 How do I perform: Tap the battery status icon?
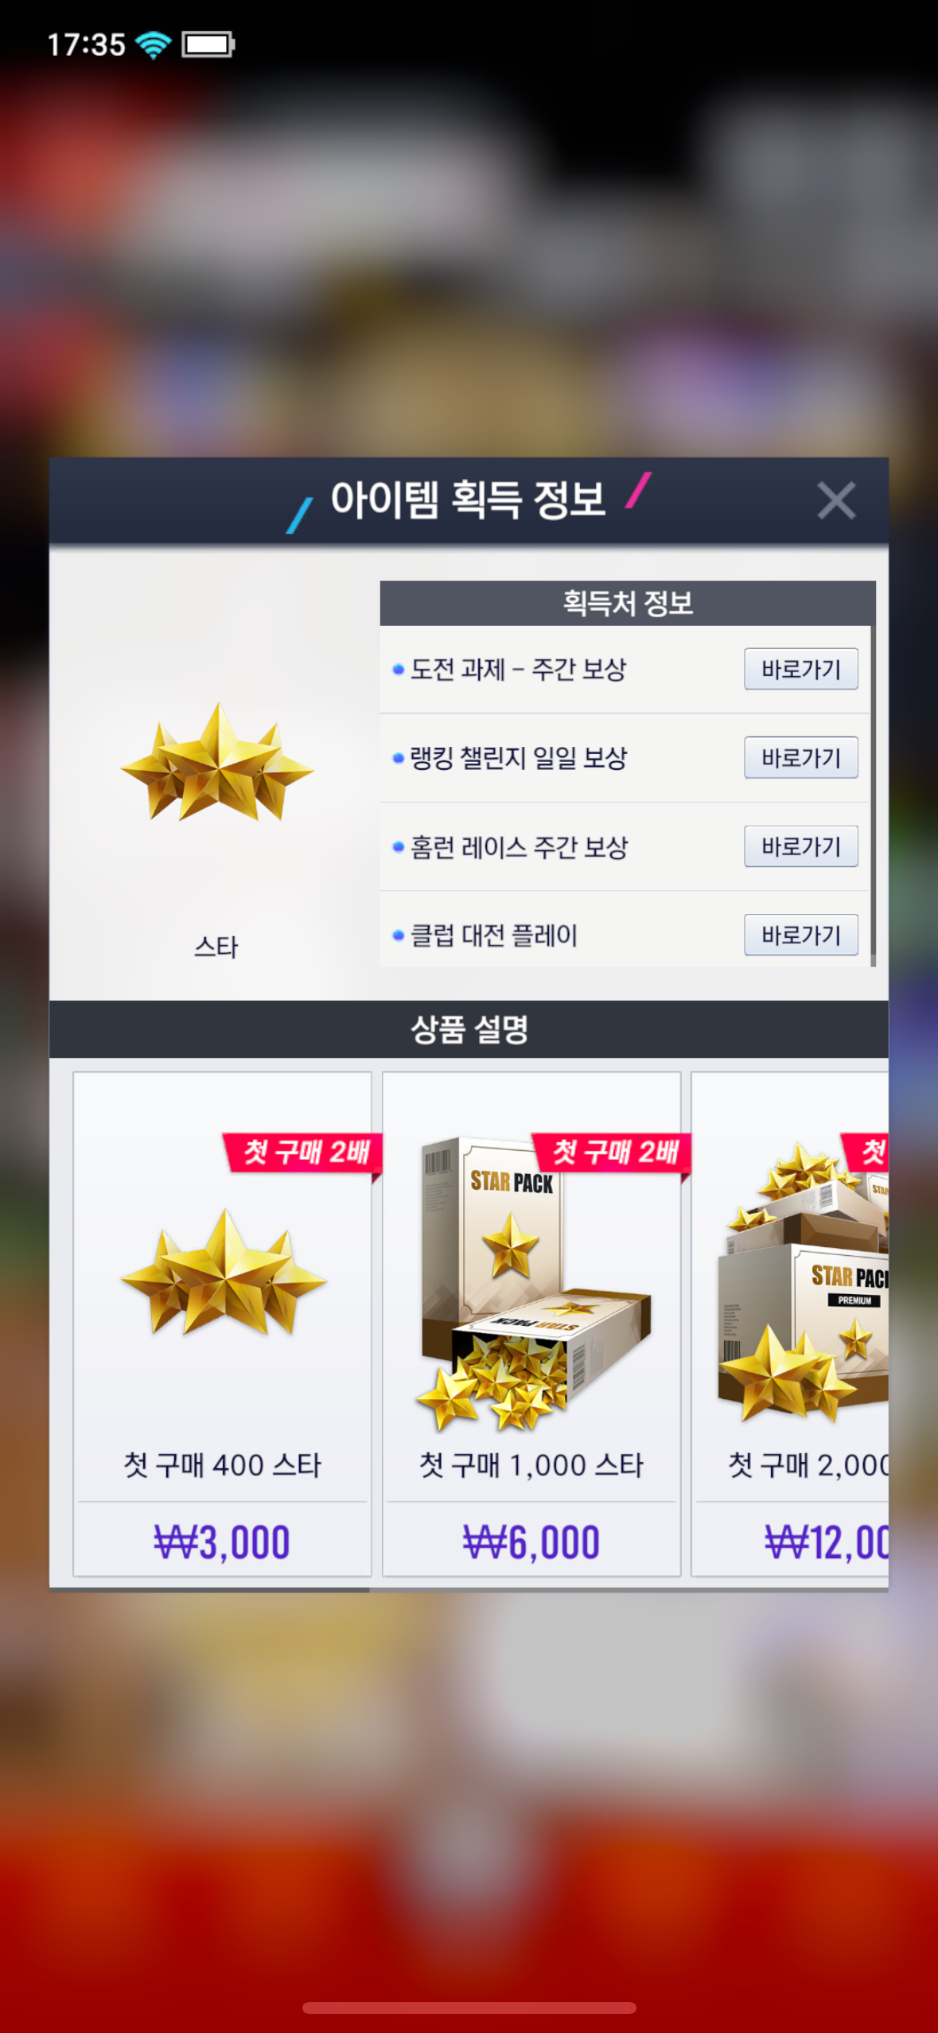coord(208,45)
